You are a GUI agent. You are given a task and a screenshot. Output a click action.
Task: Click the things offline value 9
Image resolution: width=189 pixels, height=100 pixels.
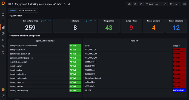[x=131, y=28]
